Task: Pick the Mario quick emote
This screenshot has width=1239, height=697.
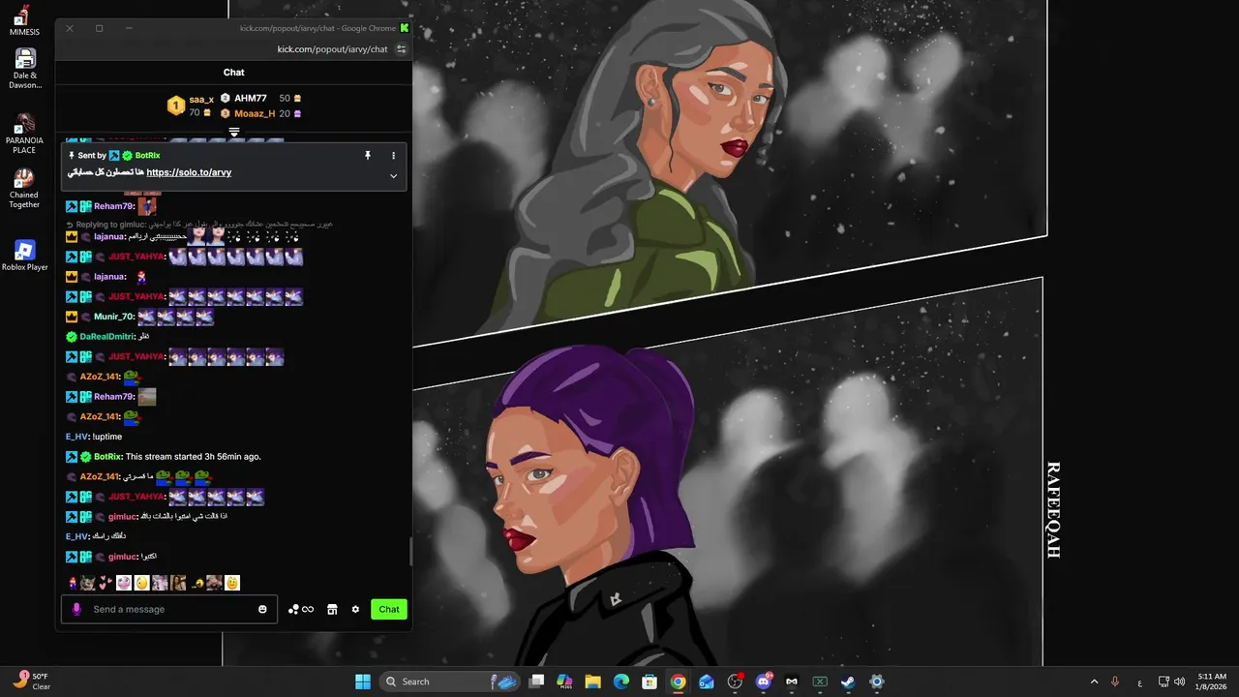Action: pyautogui.click(x=72, y=583)
